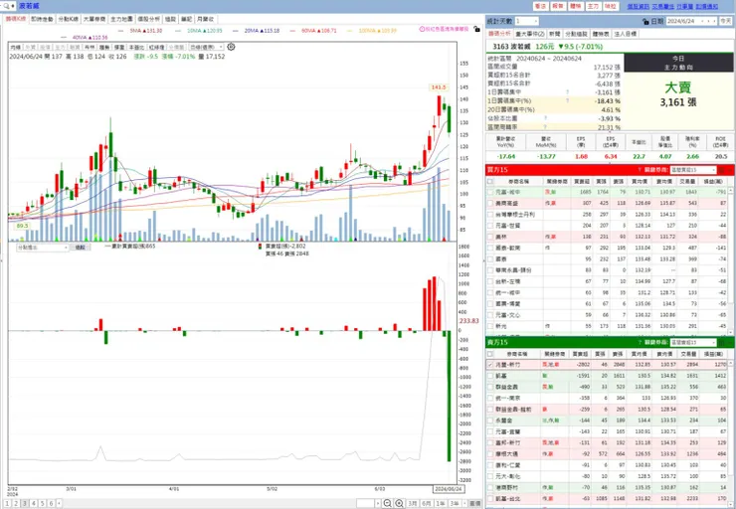The width and height of the screenshot is (736, 509).
Task: Toggle the 本益比 overlay button
Action: pos(136,47)
